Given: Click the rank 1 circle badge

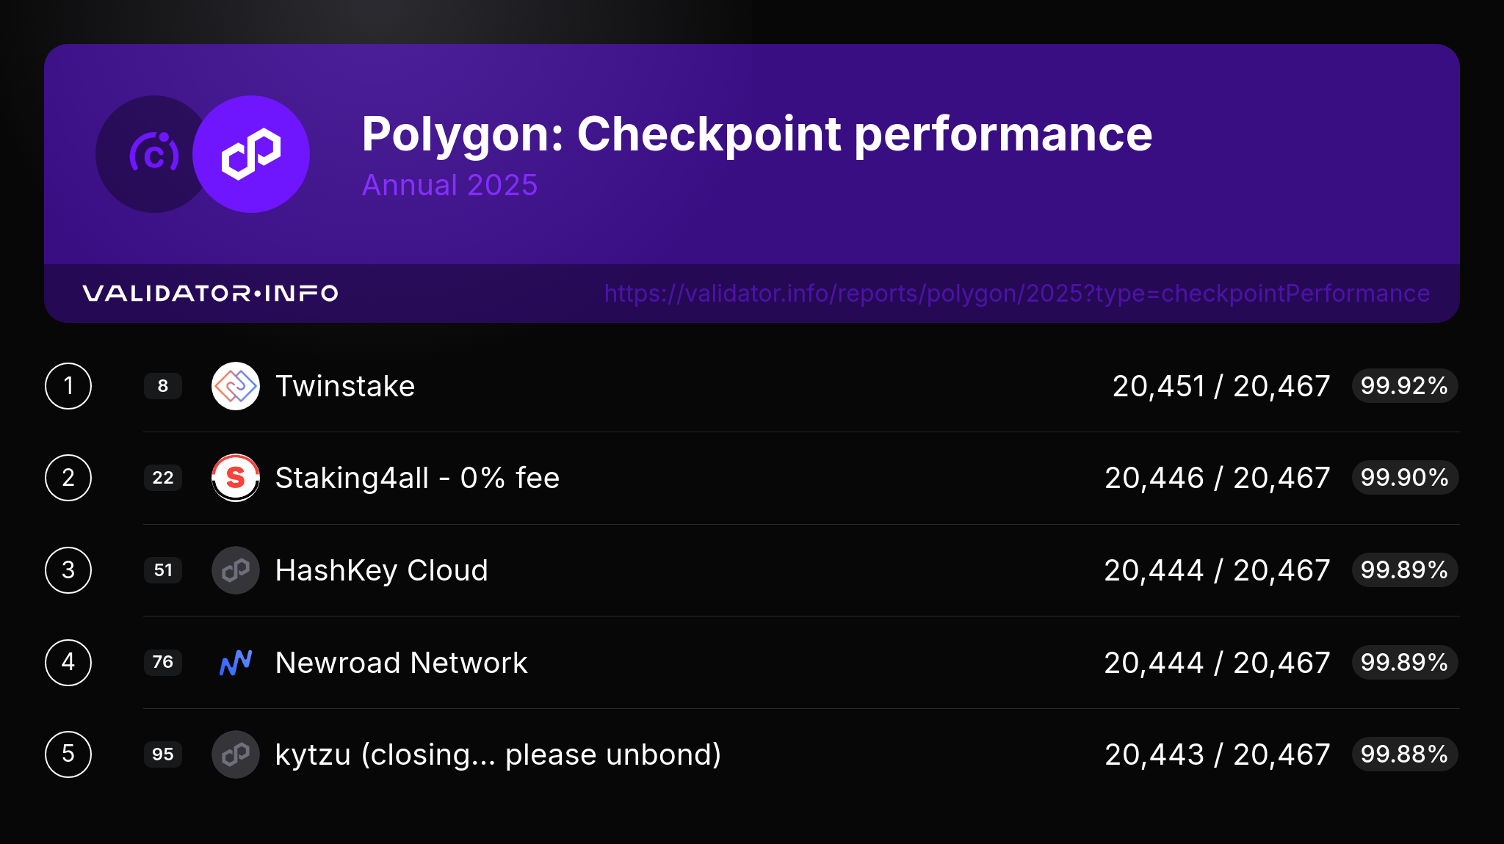Looking at the screenshot, I should 68,386.
